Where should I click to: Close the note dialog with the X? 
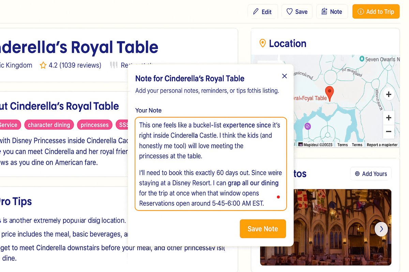click(285, 76)
